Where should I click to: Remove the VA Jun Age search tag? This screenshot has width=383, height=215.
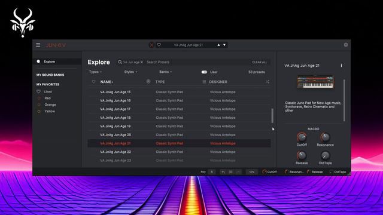(x=141, y=62)
